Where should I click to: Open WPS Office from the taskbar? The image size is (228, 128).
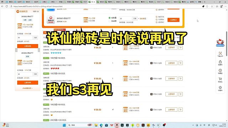click(x=112, y=125)
